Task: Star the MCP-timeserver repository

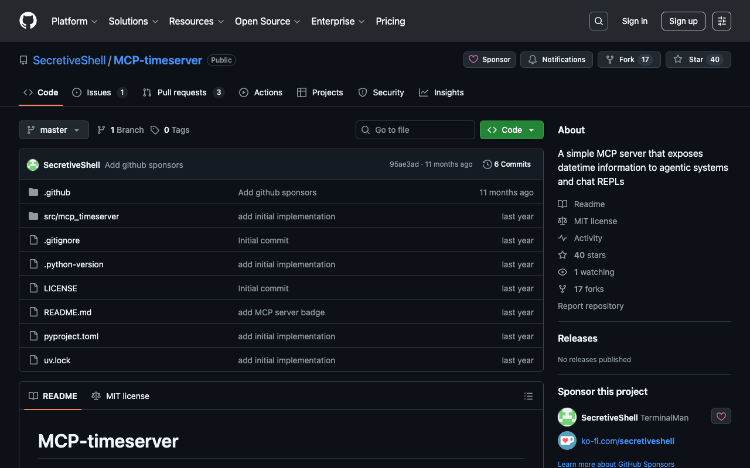Action: [698, 60]
